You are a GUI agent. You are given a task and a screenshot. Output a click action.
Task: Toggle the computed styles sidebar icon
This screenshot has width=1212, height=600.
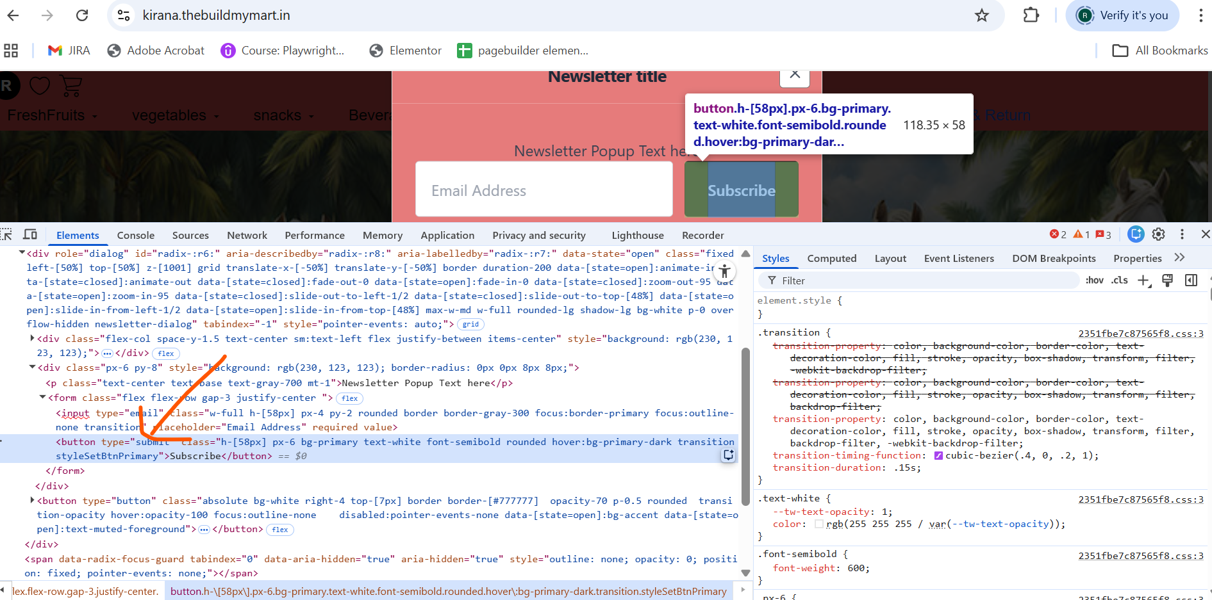[1191, 280]
